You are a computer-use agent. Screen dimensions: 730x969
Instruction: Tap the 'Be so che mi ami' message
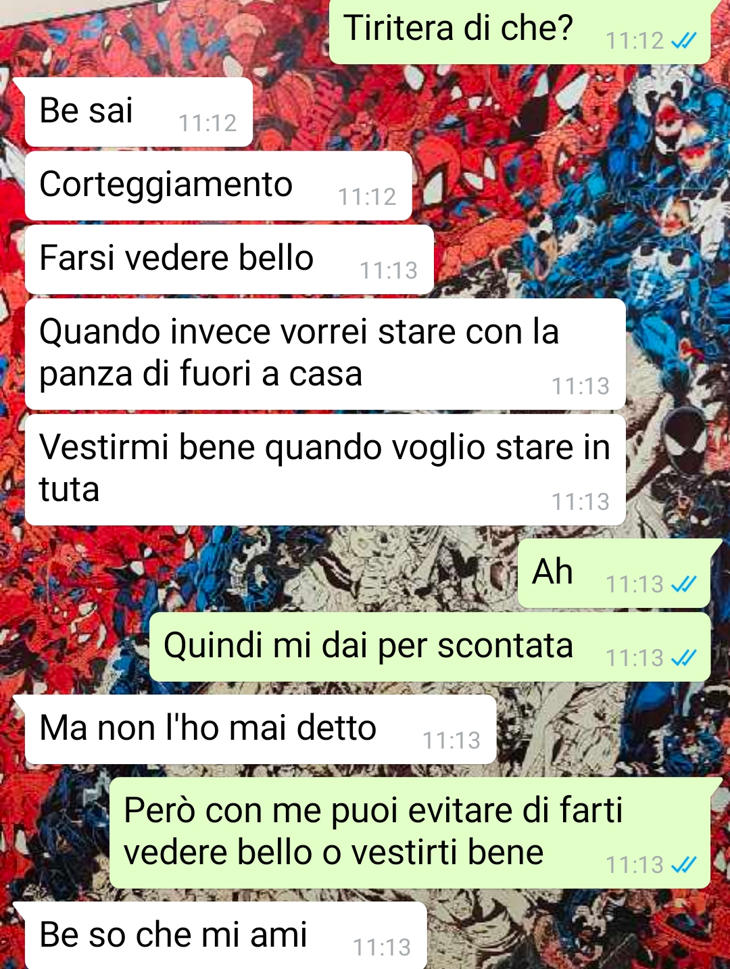tap(226, 935)
